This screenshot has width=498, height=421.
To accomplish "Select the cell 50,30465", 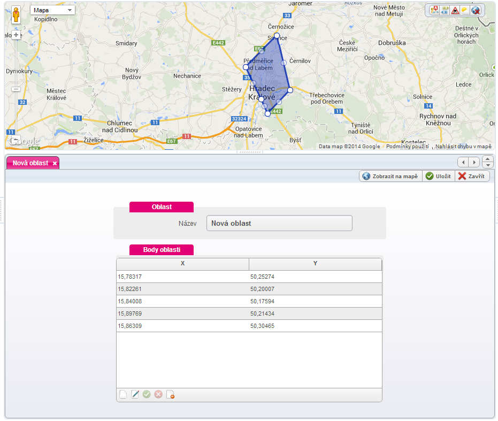I will (316, 326).
